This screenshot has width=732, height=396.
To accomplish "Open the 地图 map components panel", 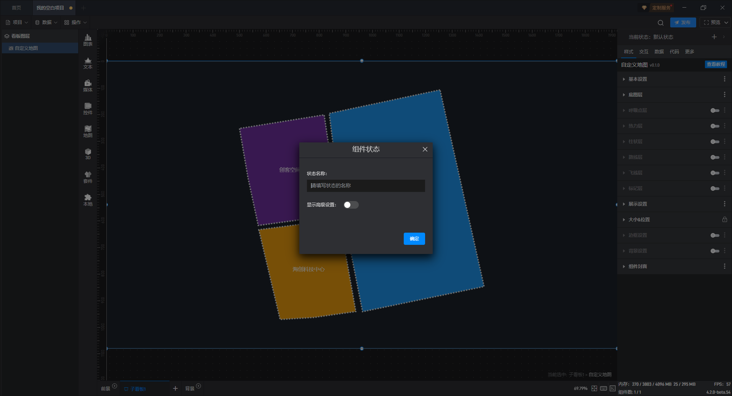I will 88,131.
